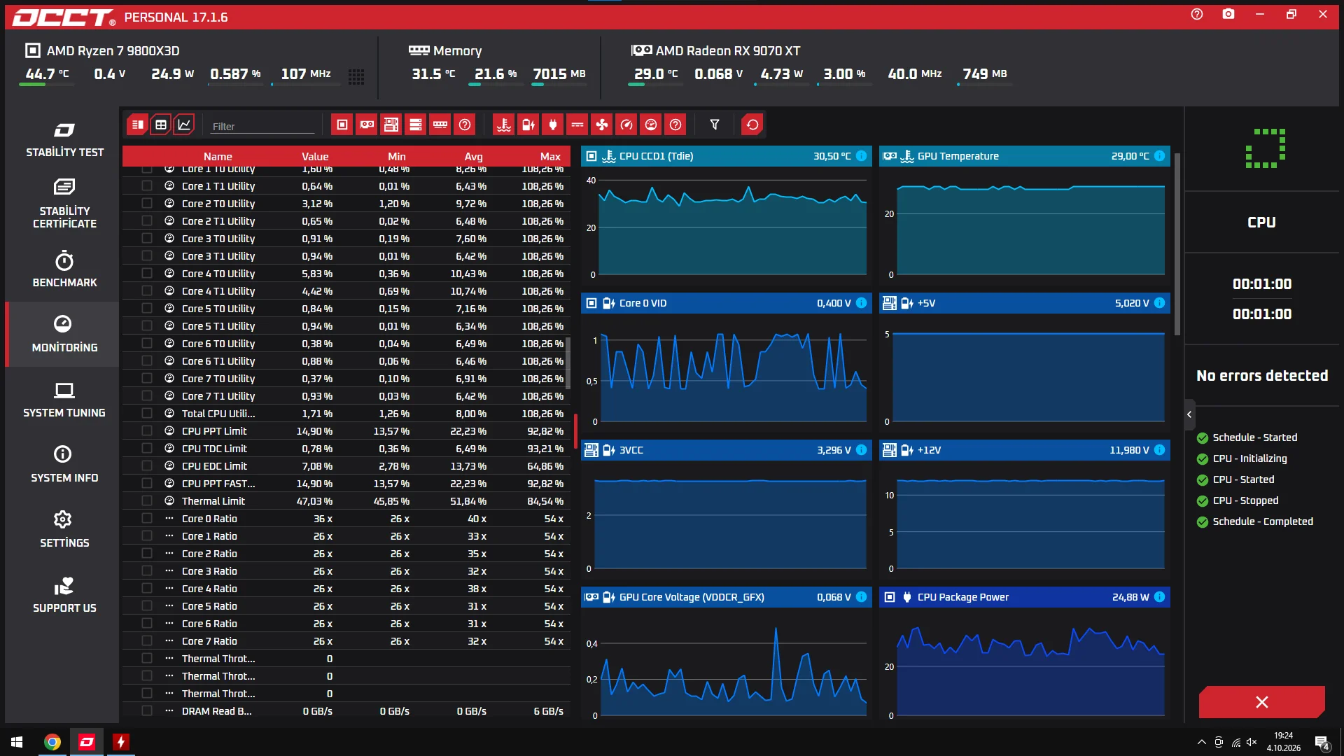Reset monitoring min/max values

click(752, 125)
